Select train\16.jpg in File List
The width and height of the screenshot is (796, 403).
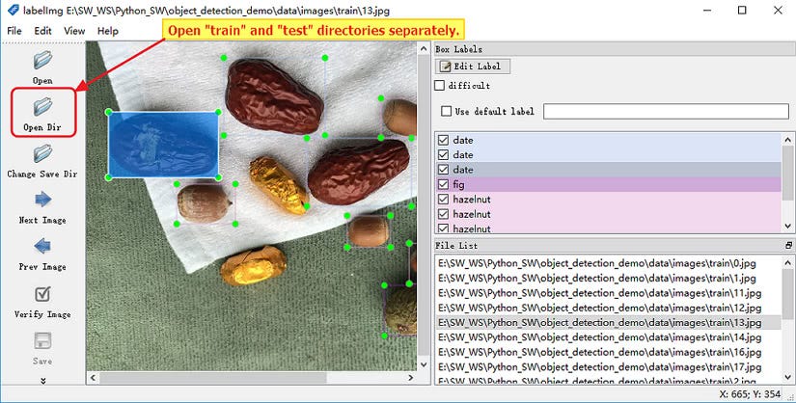pyautogui.click(x=608, y=352)
